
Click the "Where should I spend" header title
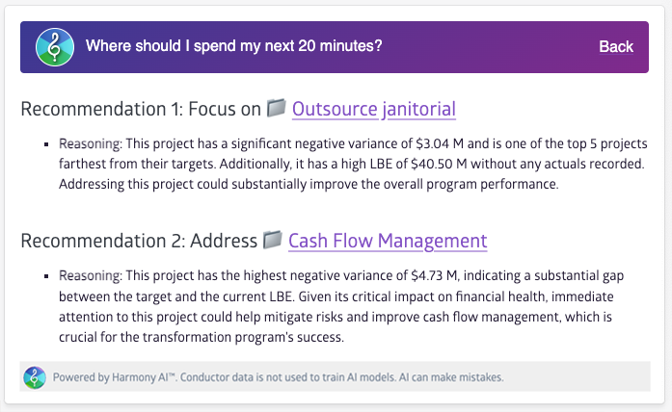point(234,46)
